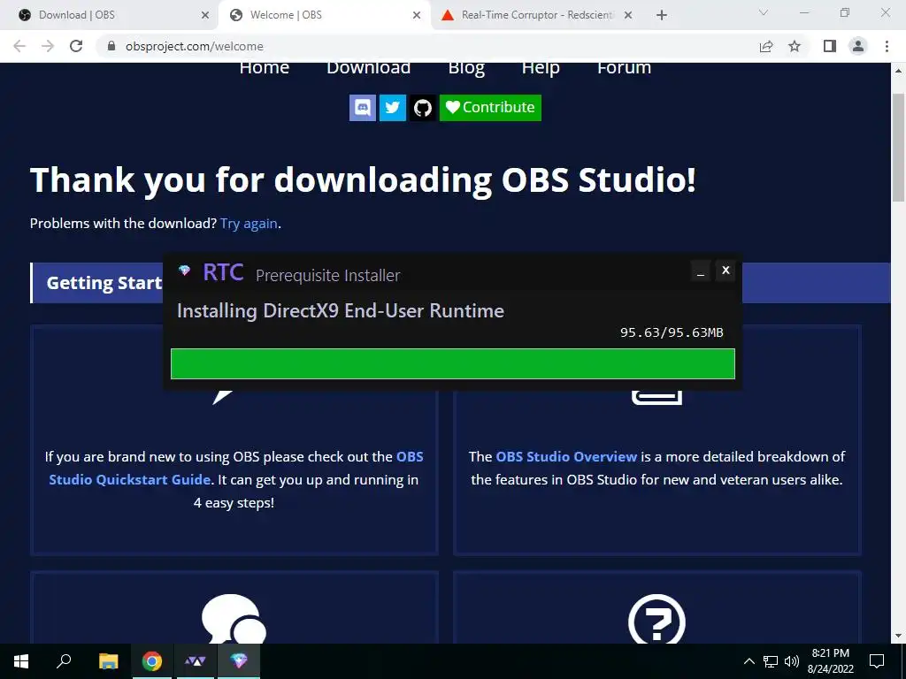Open the Windows Start menu
The height and width of the screenshot is (679, 906).
click(21, 661)
